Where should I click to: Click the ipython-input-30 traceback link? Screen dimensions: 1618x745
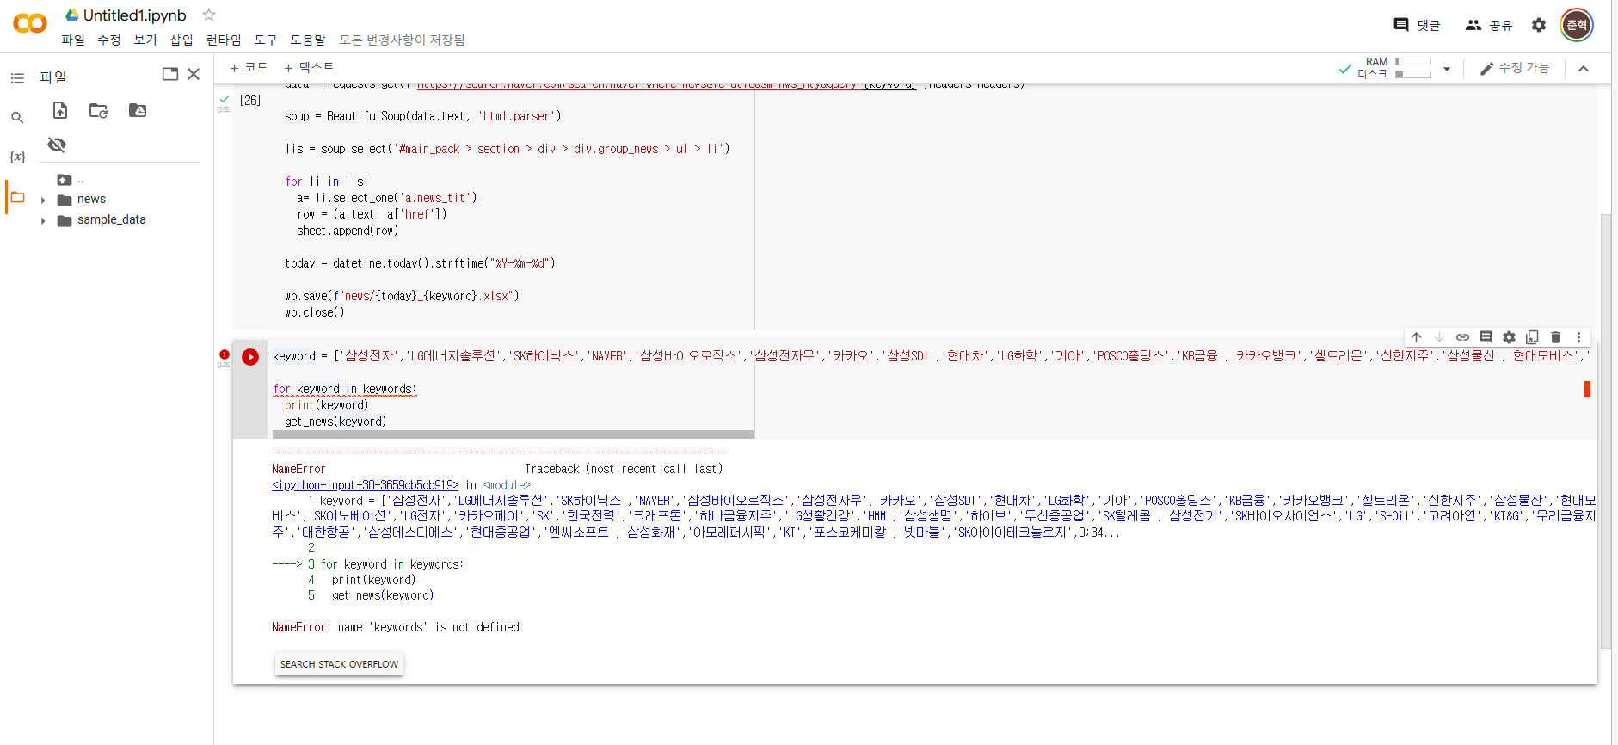click(365, 485)
